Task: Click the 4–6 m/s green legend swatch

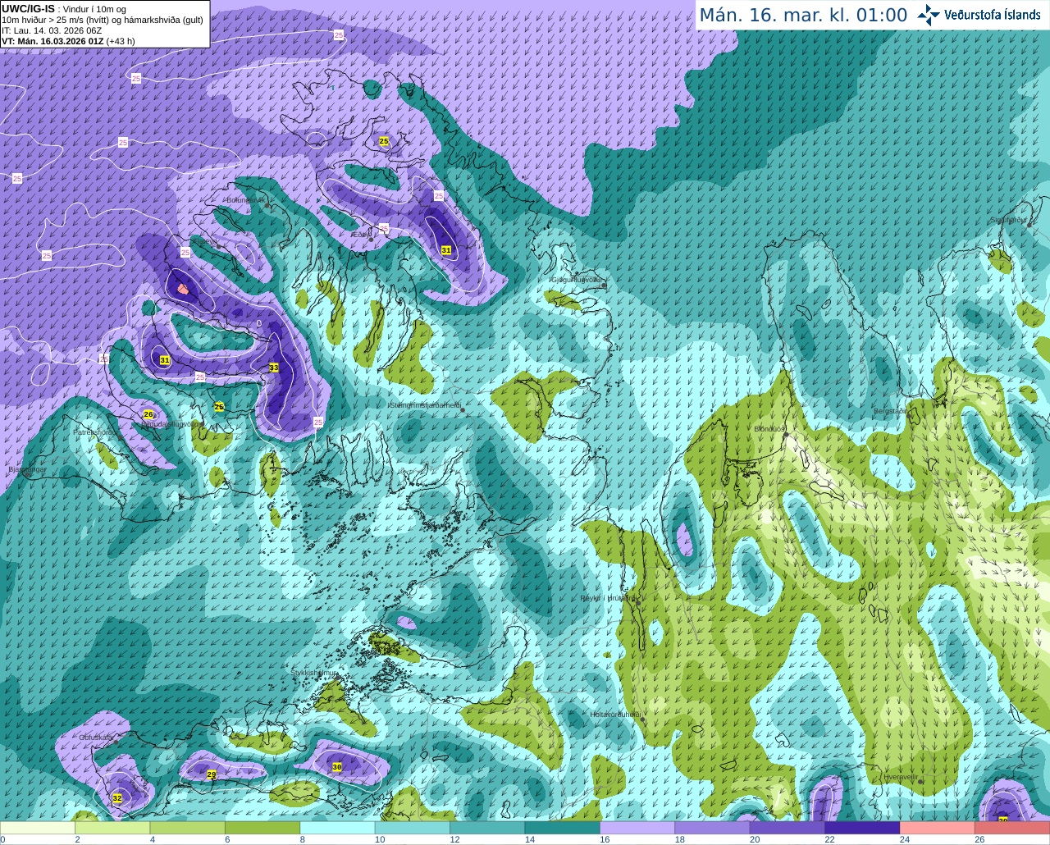Action: pyautogui.click(x=188, y=828)
